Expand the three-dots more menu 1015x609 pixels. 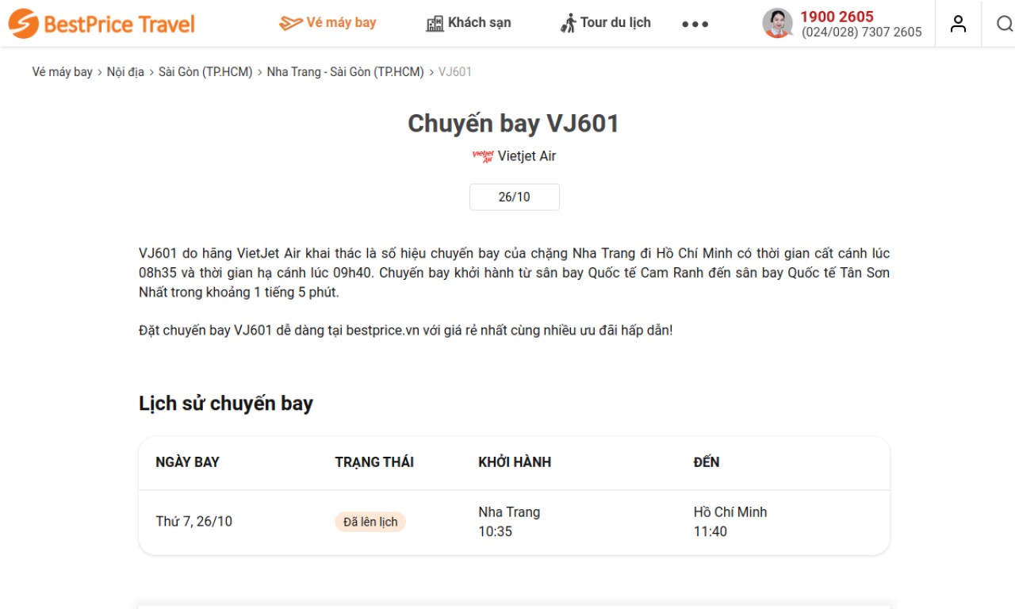(695, 25)
